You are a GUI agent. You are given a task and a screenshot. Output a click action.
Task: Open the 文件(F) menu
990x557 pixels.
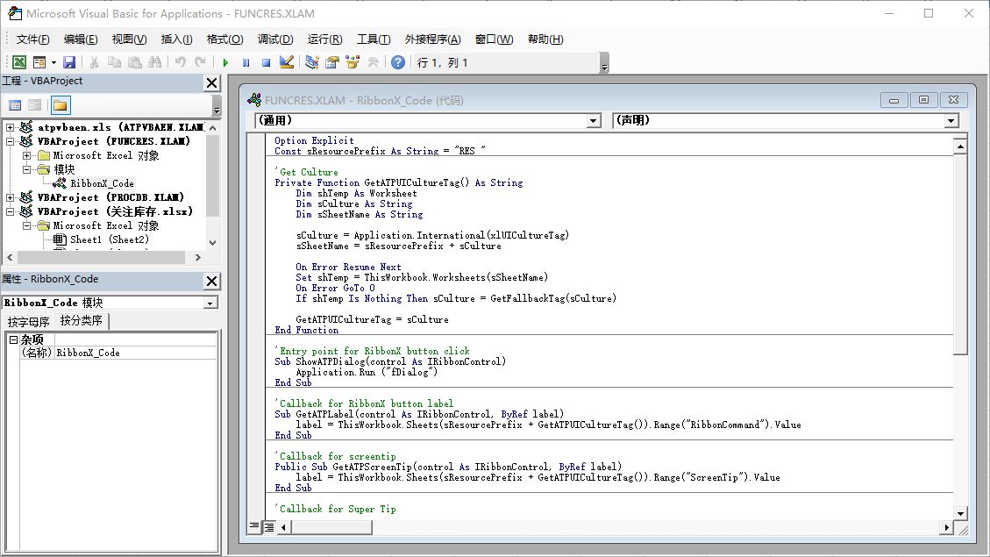[x=32, y=39]
